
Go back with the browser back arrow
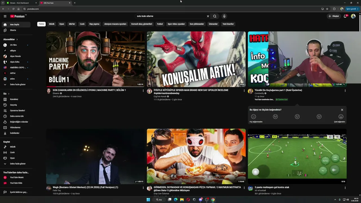(x=3, y=9)
